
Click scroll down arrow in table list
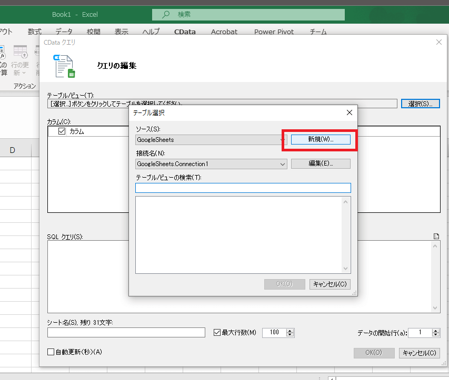[x=346, y=268]
